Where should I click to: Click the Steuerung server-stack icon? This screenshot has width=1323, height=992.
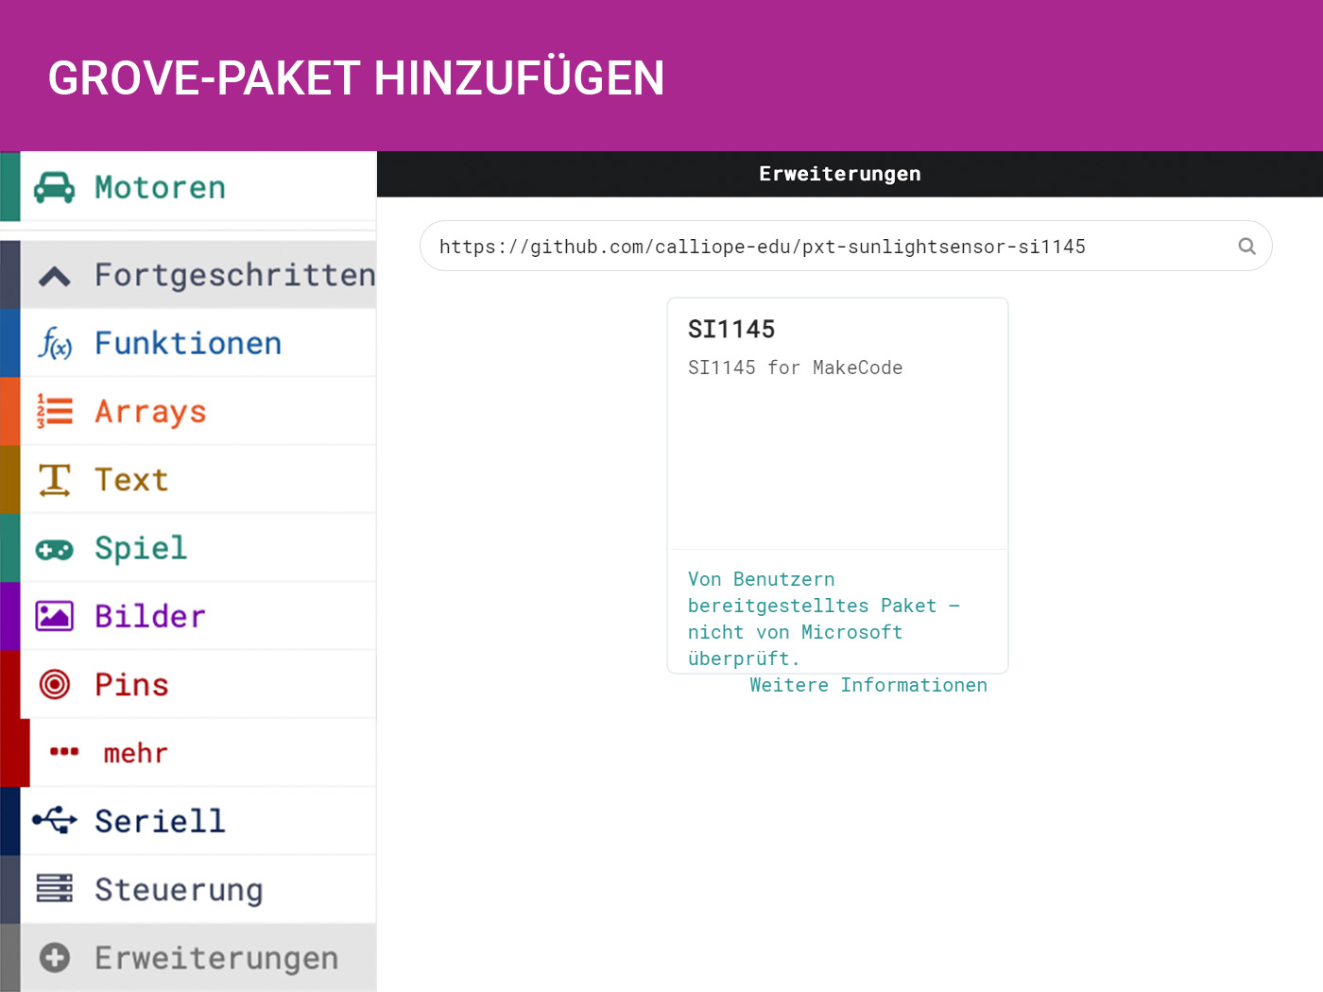[x=55, y=889]
